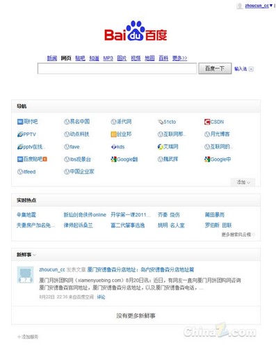Open the 百度贴吧 shortcut icon

pos(20,159)
